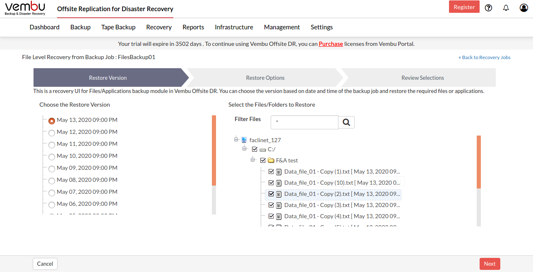The width and height of the screenshot is (533, 274).
Task: Click Back to Recovery Jobs link
Action: [485, 57]
